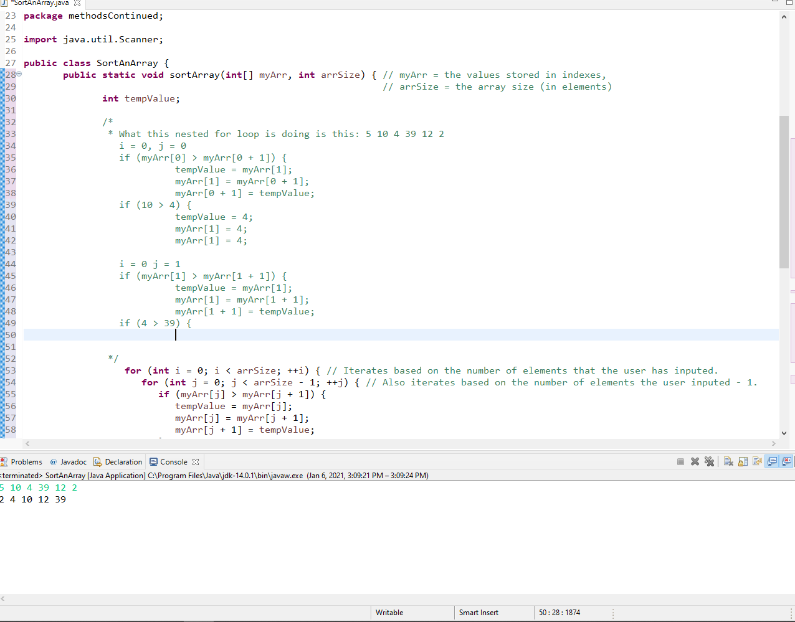Click the Java file icon on the editor tab

click(x=4, y=2)
